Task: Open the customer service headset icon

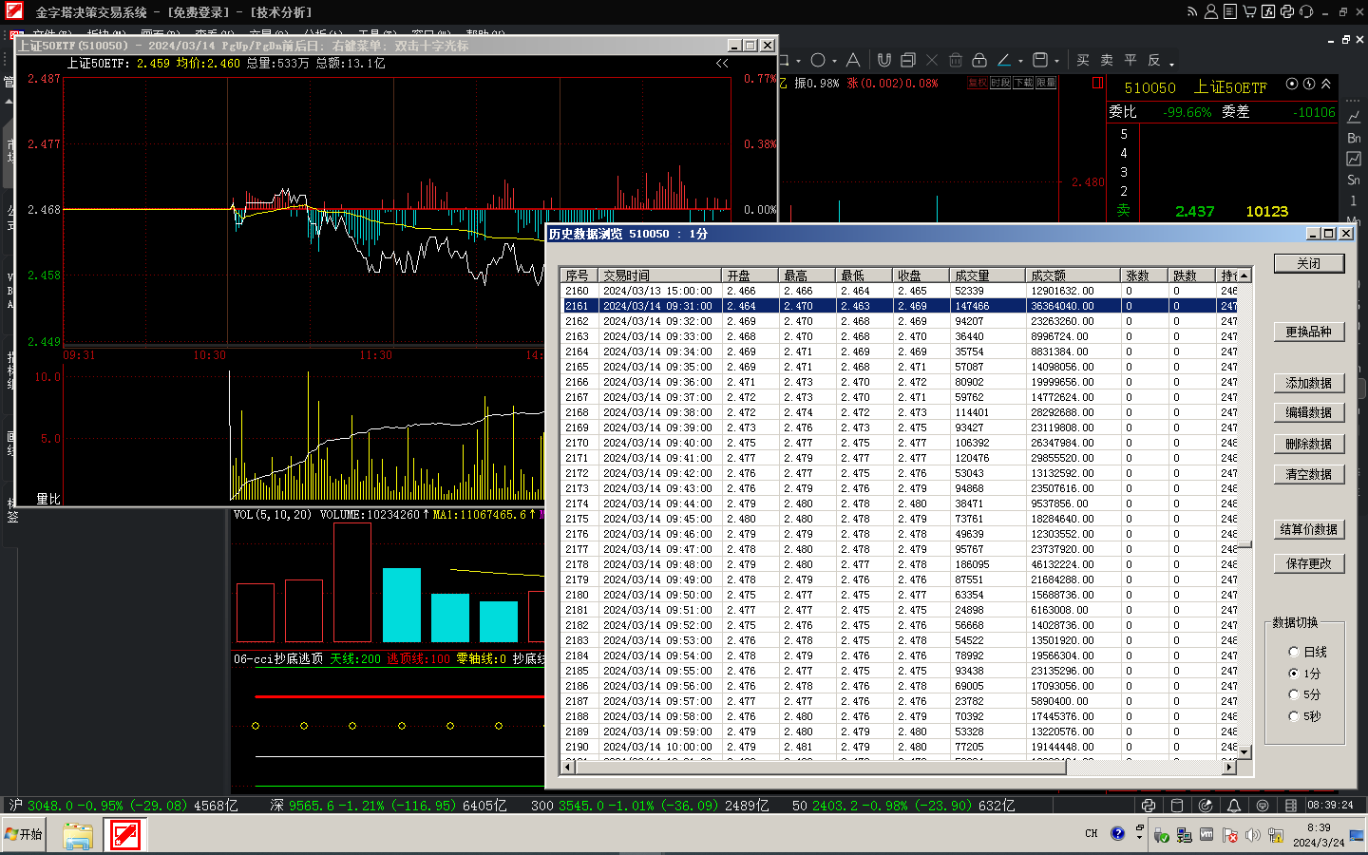Action: tap(1306, 11)
